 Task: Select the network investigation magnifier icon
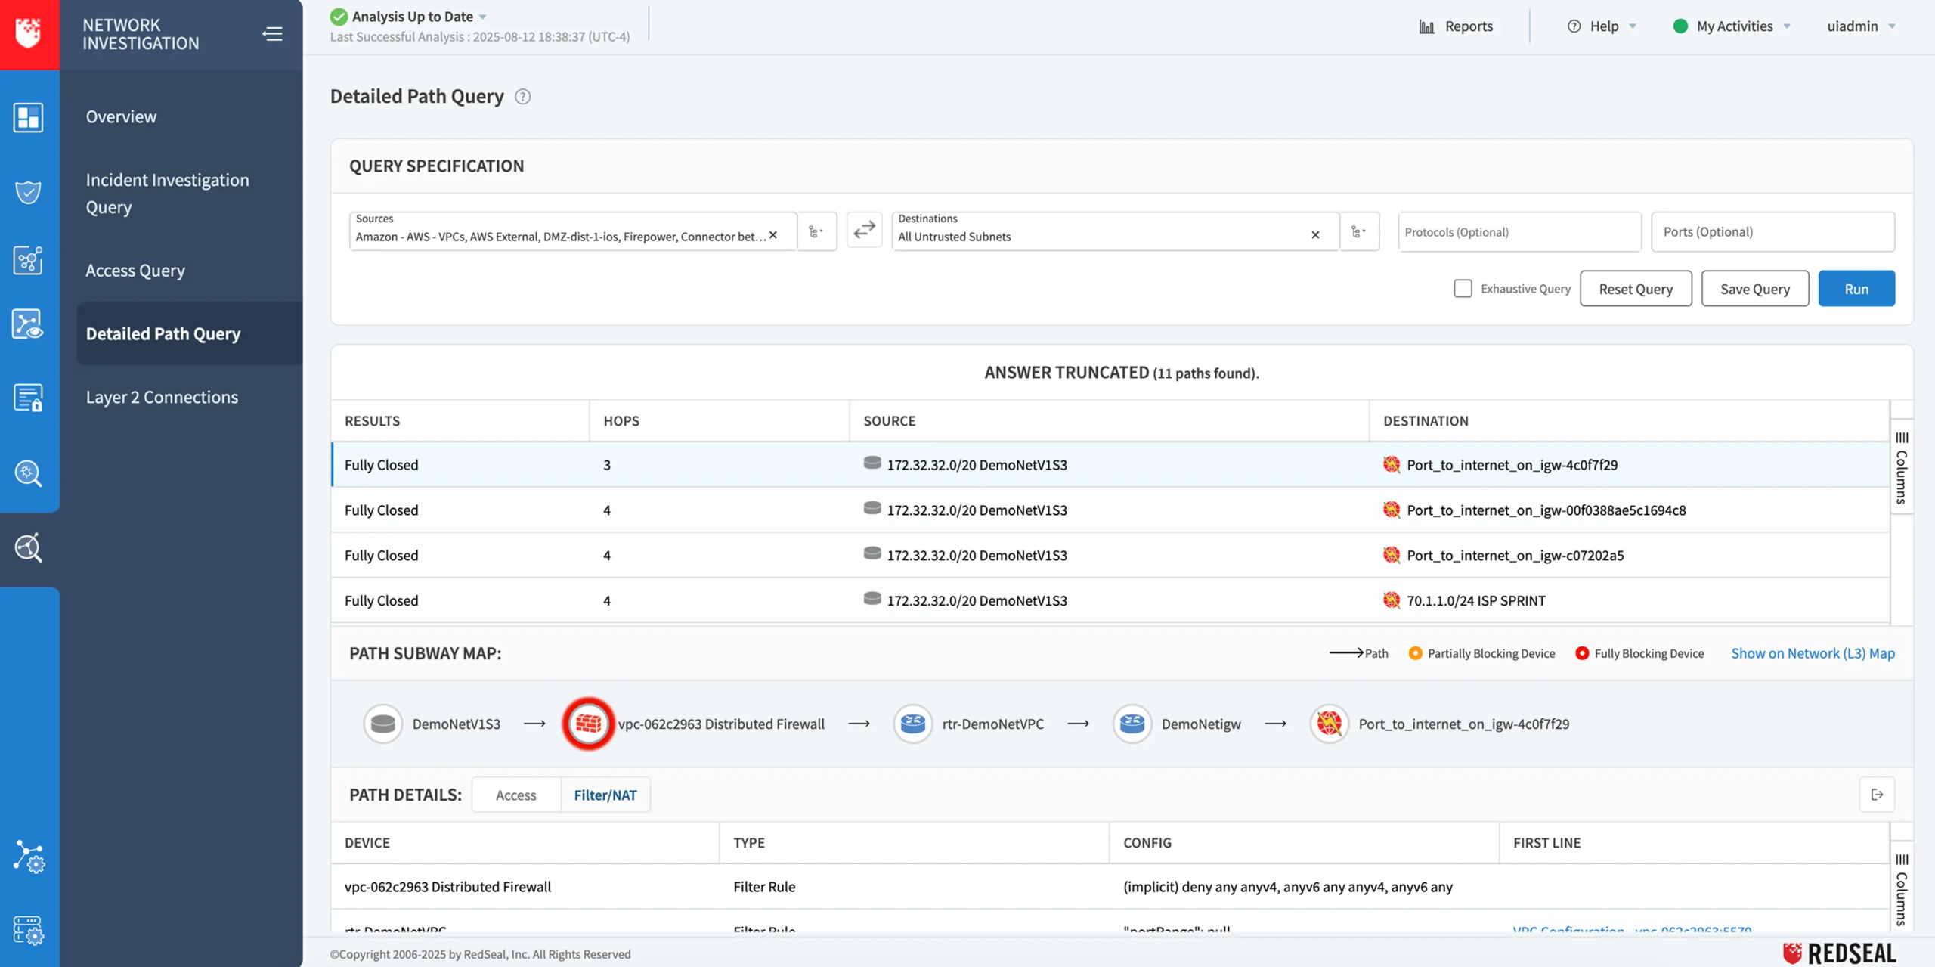click(x=29, y=548)
